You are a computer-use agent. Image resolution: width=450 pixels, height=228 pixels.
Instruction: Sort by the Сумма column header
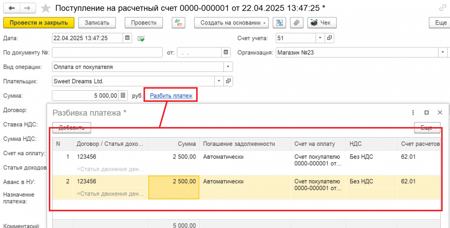coord(174,144)
